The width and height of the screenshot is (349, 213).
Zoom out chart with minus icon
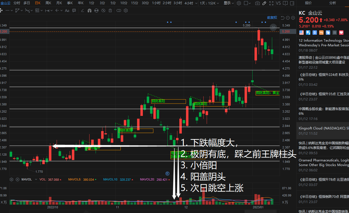288,18
